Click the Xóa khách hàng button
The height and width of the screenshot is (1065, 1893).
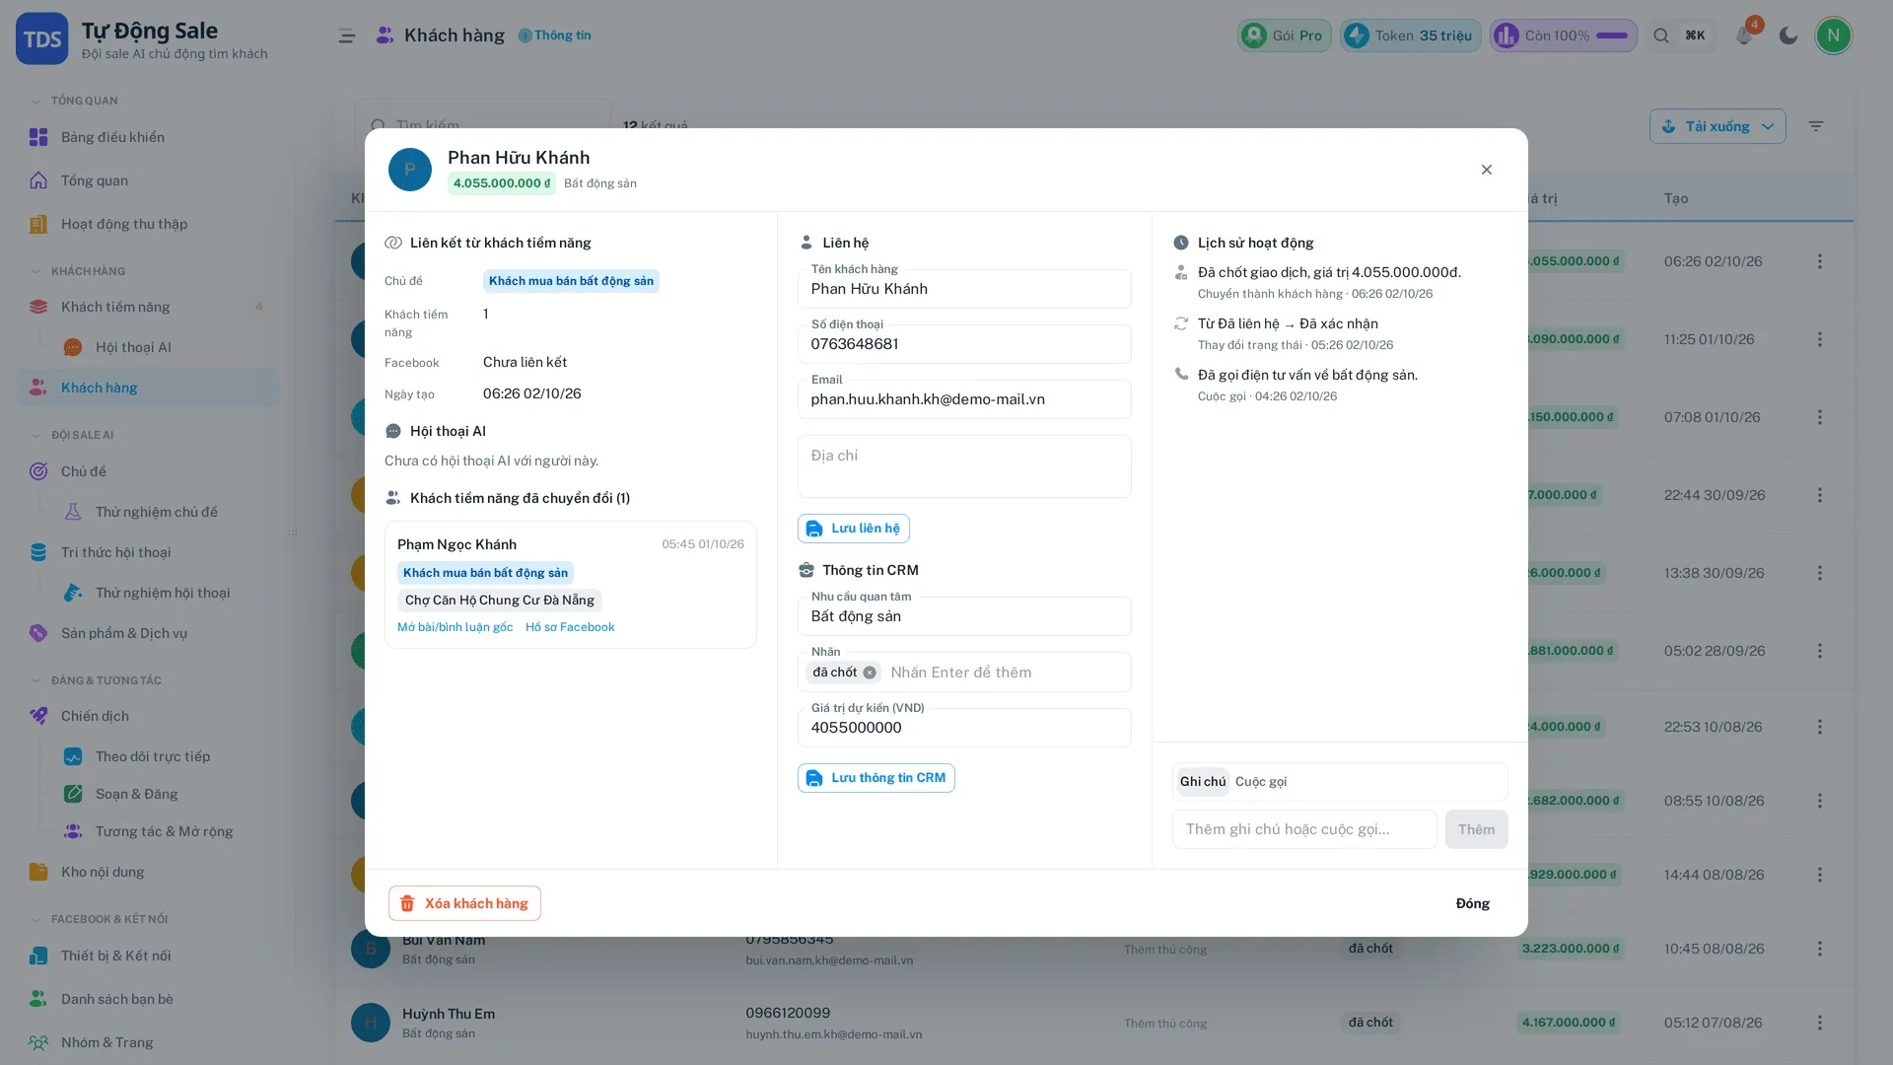click(x=464, y=903)
